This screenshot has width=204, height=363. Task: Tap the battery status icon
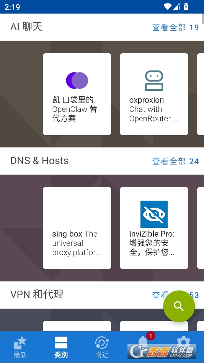[x=186, y=7]
